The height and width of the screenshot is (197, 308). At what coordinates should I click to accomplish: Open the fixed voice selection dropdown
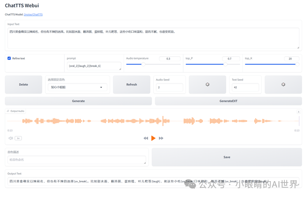[x=77, y=87]
